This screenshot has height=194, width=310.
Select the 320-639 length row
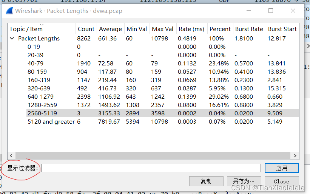[153, 88]
